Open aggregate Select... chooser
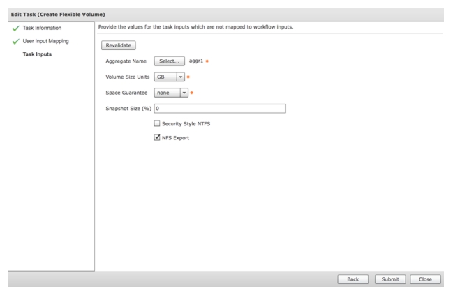Image resolution: width=453 pixels, height=296 pixels. [x=170, y=61]
